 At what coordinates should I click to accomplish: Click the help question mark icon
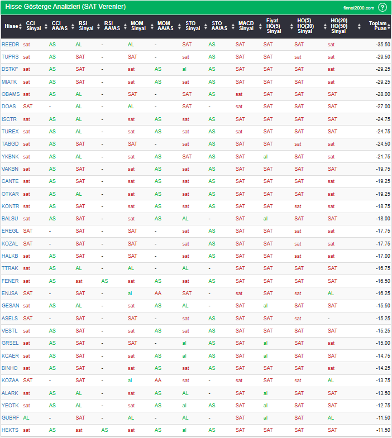(382, 7)
